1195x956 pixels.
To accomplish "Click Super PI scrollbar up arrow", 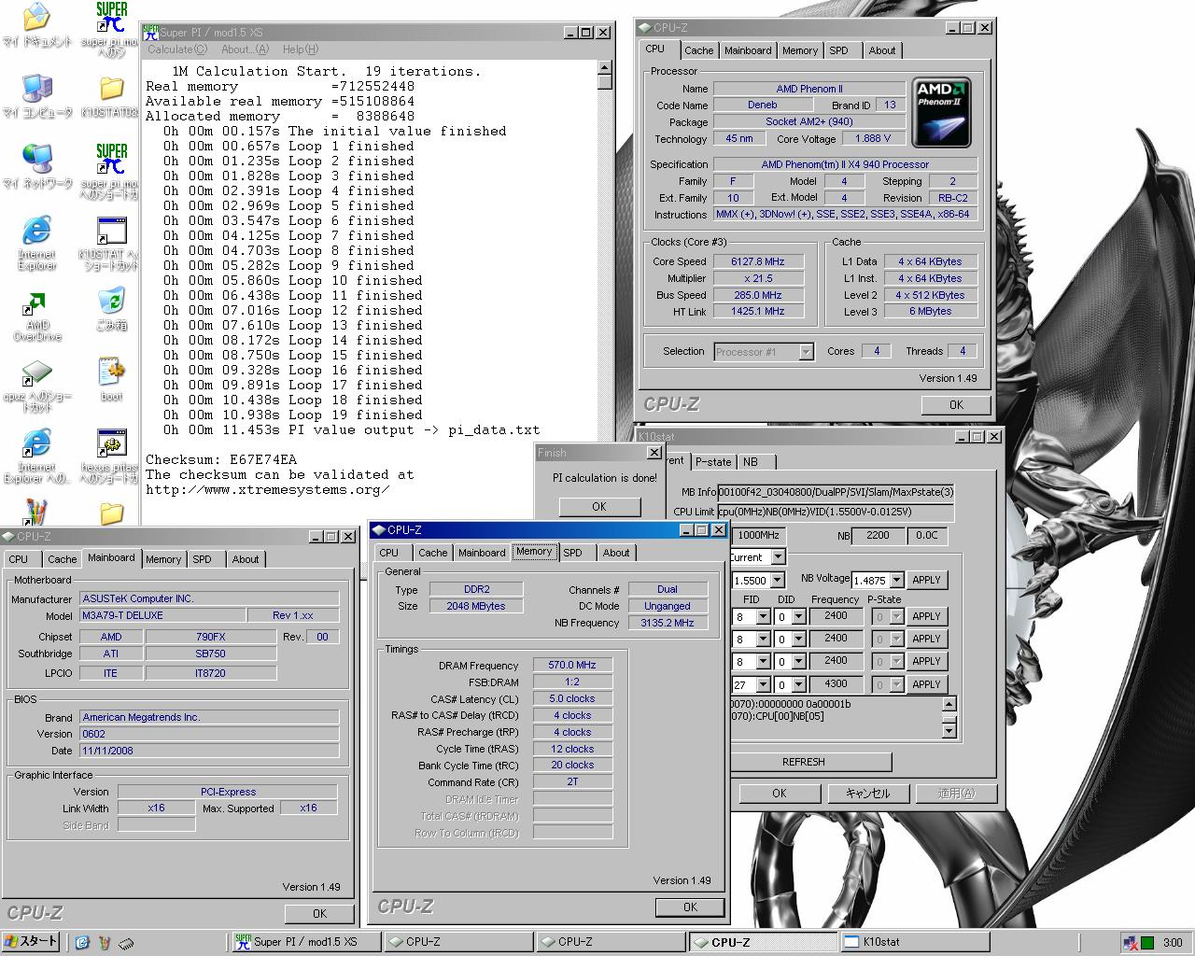I will 604,67.
